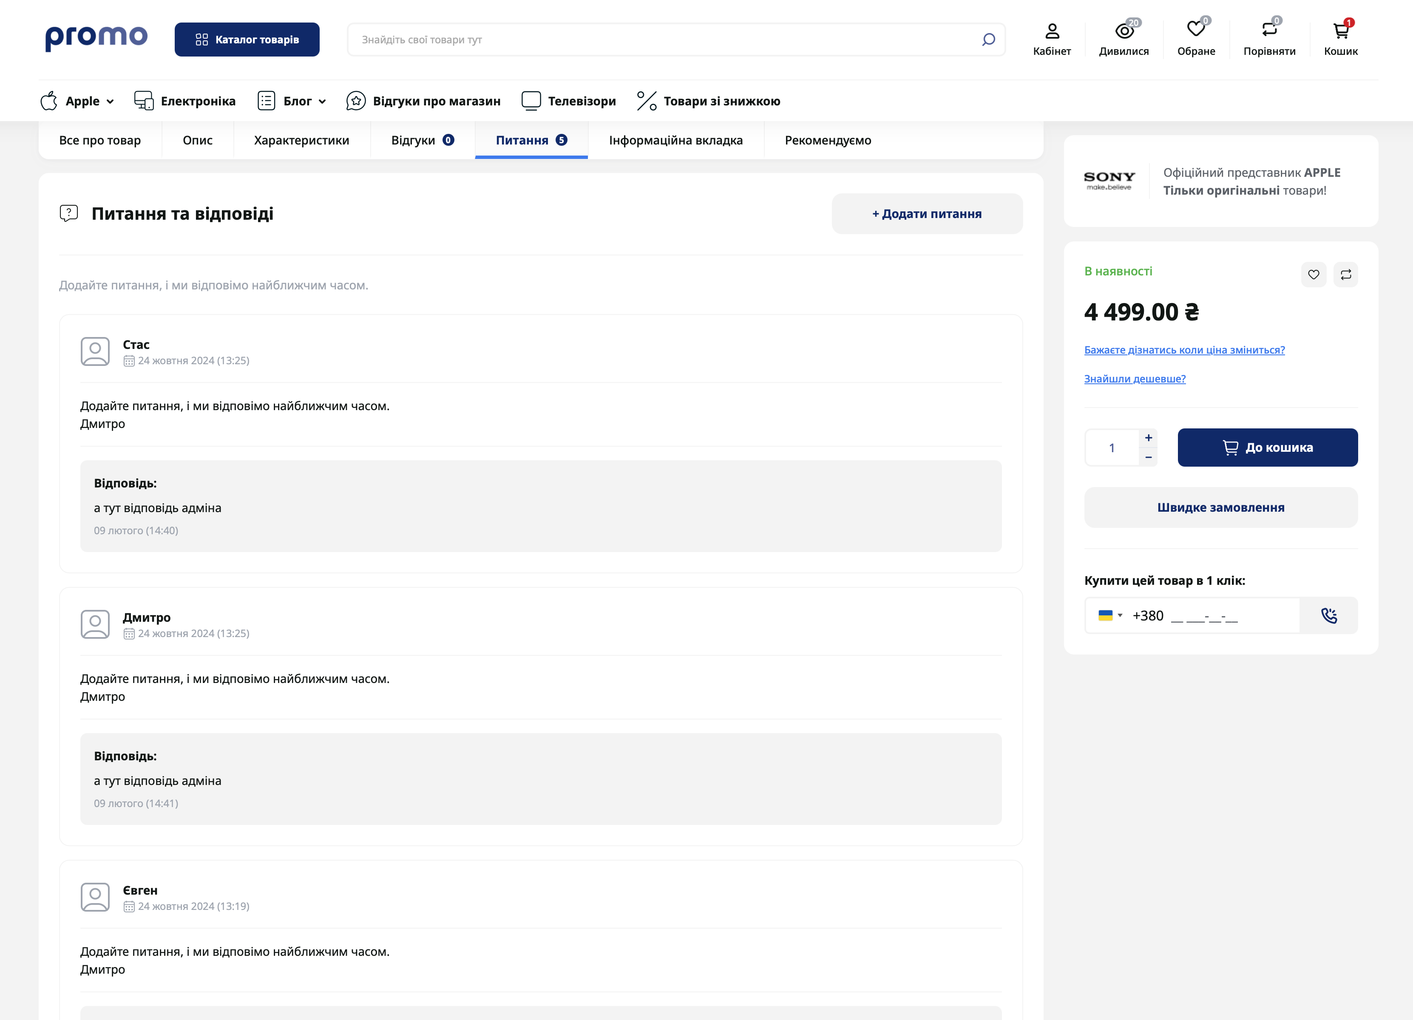Open the country code flag dropdown

(x=1109, y=615)
